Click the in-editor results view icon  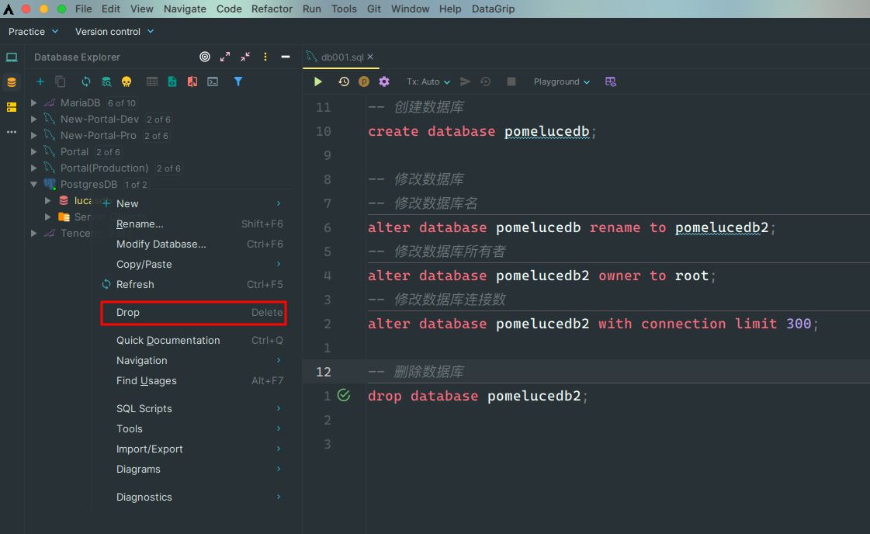[611, 81]
